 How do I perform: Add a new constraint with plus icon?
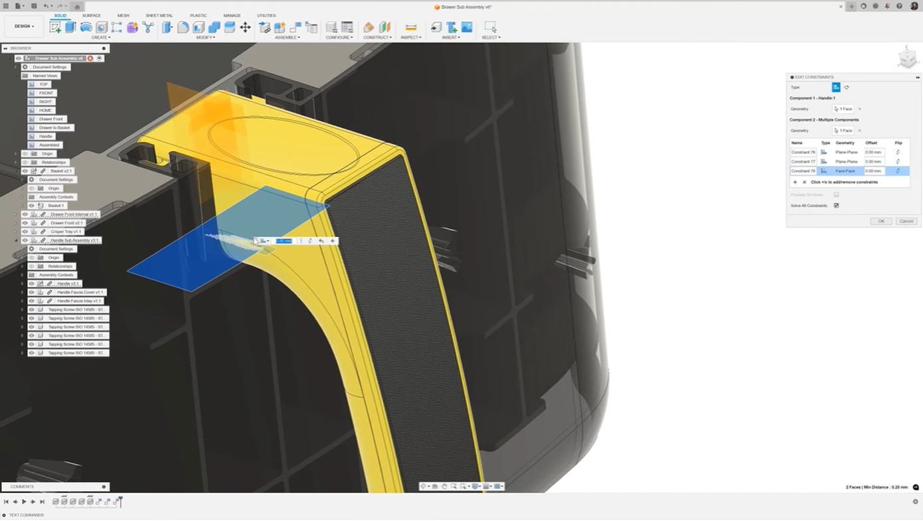point(795,182)
